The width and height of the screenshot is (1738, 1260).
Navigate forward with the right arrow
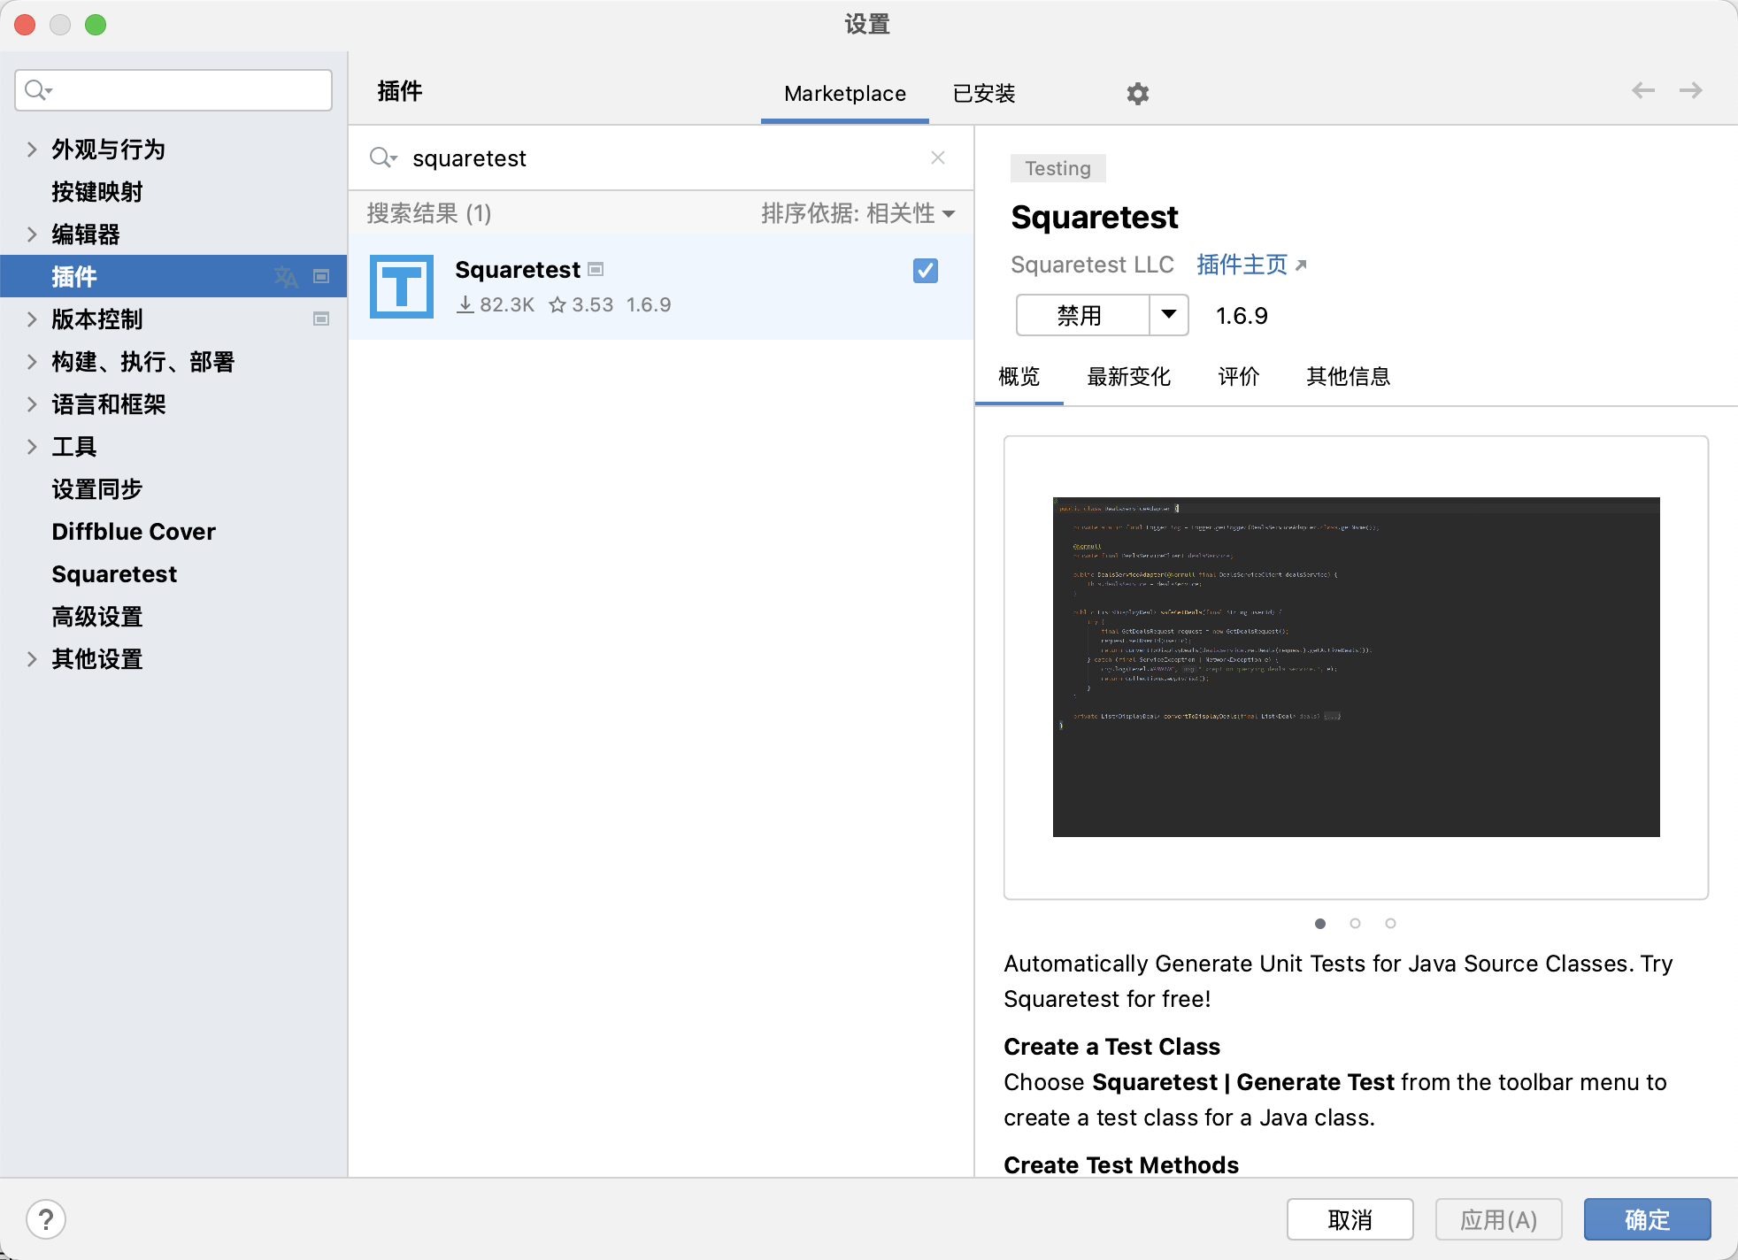(x=1691, y=90)
